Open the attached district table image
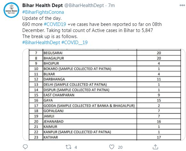Screen dimensions: 186x151 click(x=104, y=95)
